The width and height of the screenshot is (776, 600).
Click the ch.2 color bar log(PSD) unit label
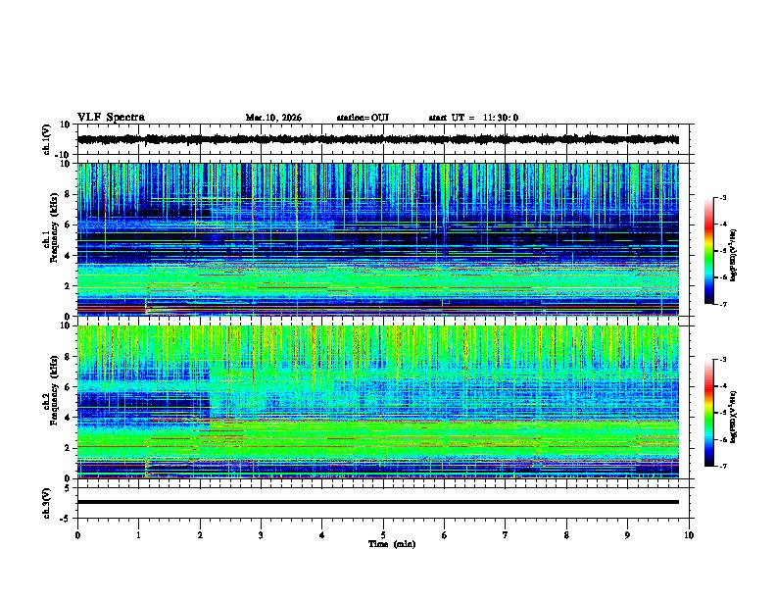[734, 417]
